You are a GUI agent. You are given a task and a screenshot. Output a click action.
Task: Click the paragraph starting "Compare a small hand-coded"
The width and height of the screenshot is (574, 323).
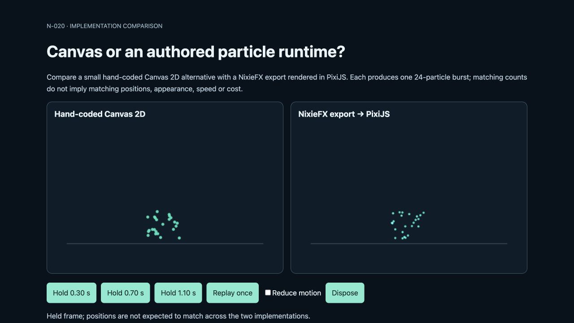click(x=287, y=83)
